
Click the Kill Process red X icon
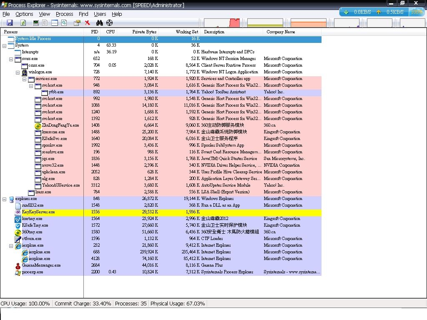(x=88, y=23)
